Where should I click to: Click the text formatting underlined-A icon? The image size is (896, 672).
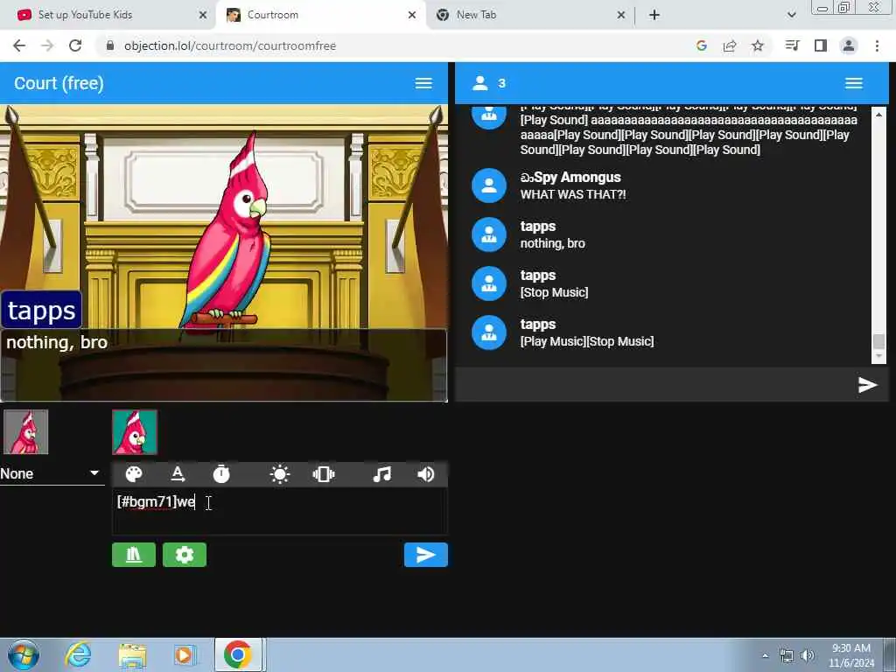tap(178, 474)
